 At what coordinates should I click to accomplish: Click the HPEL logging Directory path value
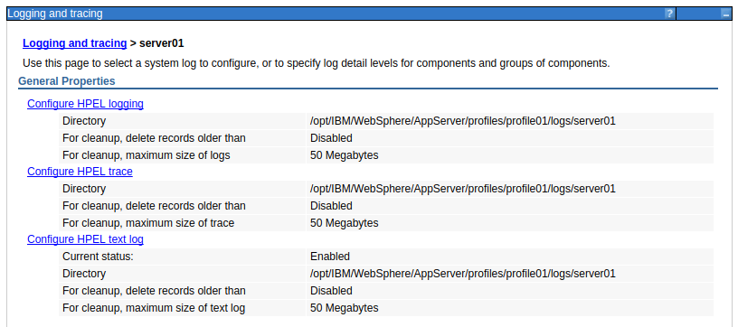[463, 121]
